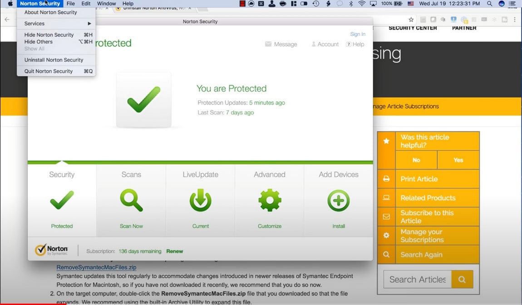This screenshot has height=305, width=522.
Task: Open Notification Center from the menu bar
Action: coord(512,4)
